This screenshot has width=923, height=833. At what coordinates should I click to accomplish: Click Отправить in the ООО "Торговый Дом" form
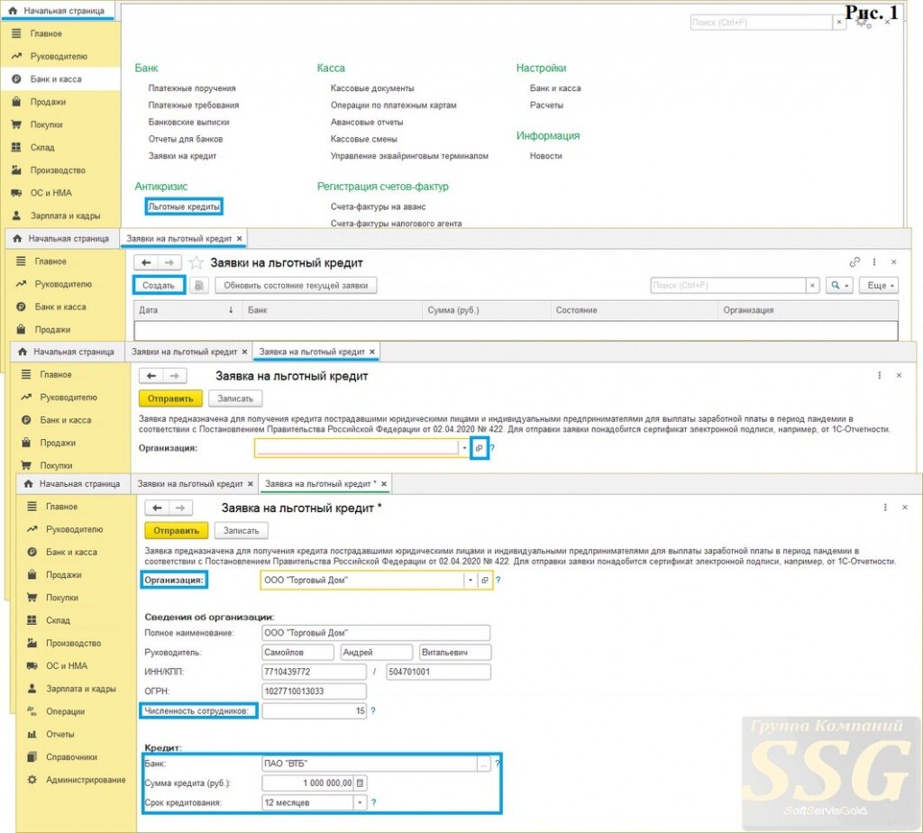[x=176, y=530]
